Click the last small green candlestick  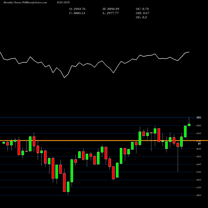pos(189,125)
